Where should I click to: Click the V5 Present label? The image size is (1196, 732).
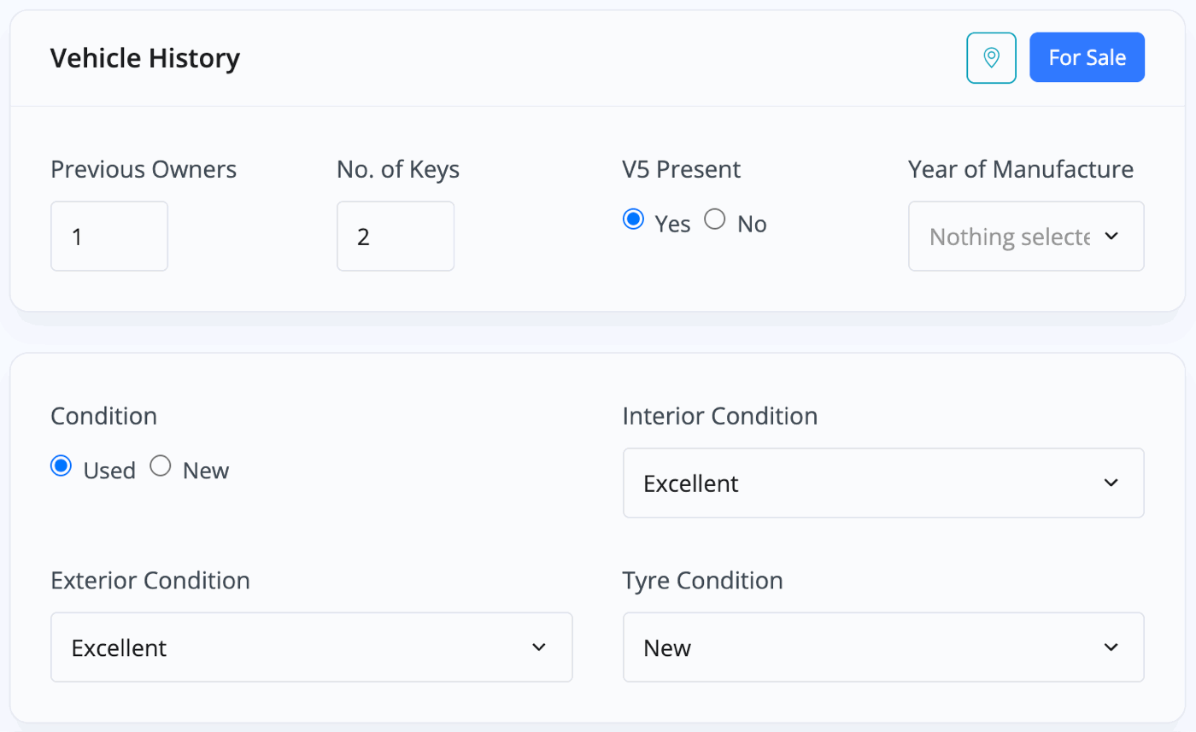pyautogui.click(x=682, y=169)
